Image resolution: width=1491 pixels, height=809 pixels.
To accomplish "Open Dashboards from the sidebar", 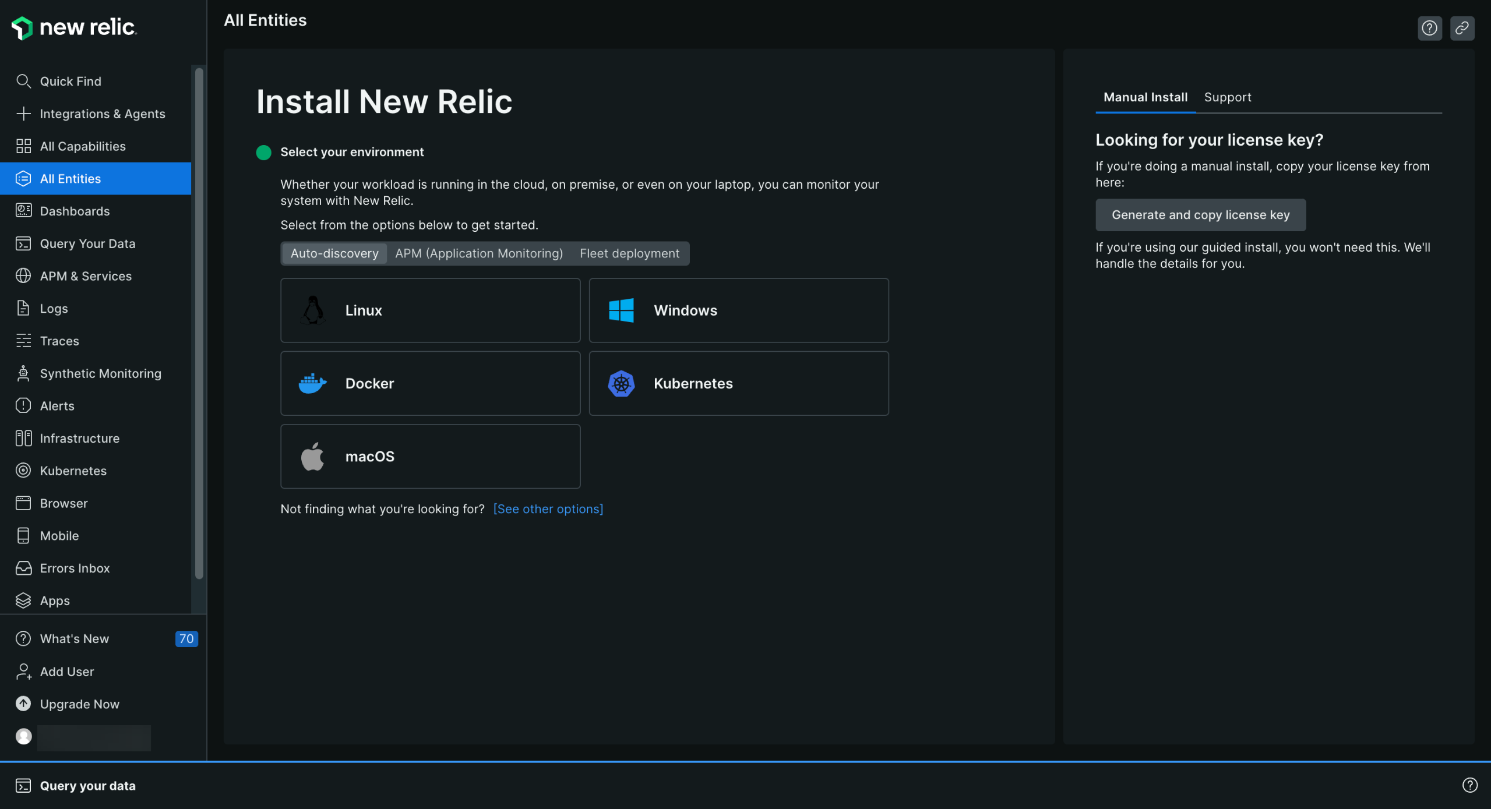I will tap(75, 211).
